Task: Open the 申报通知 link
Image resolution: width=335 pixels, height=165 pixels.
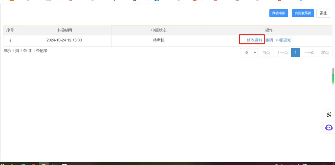Action: 284,40
